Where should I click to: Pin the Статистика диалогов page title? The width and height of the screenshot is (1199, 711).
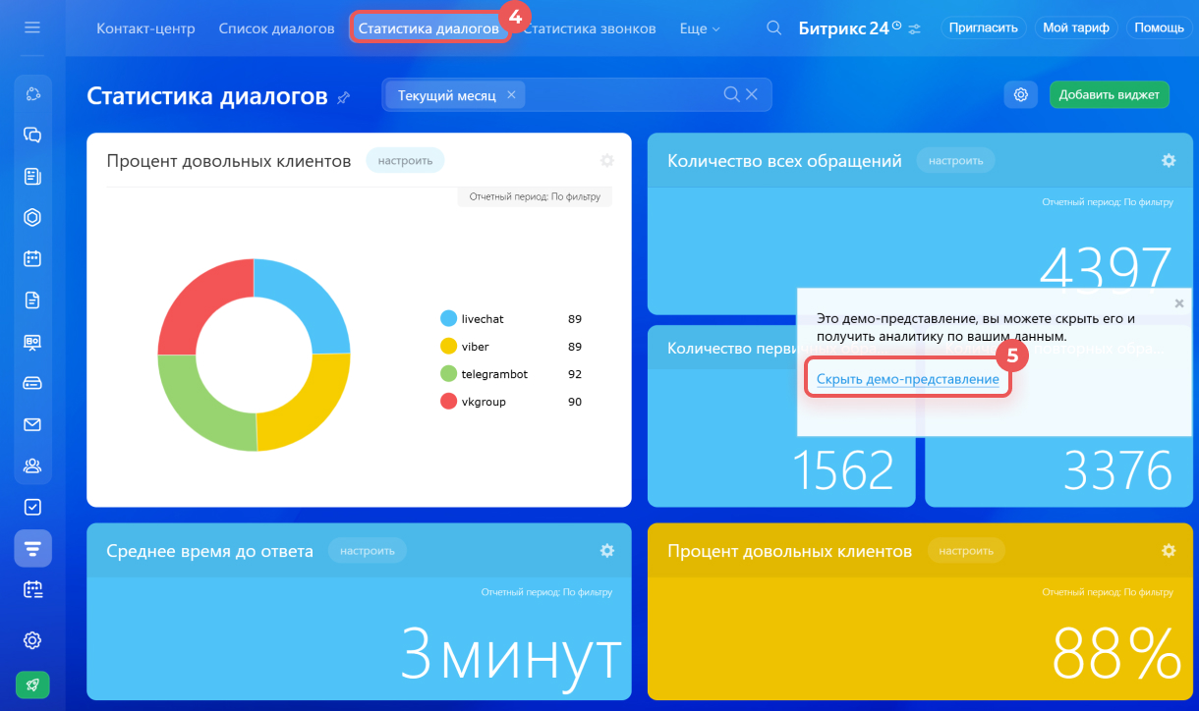tap(343, 97)
